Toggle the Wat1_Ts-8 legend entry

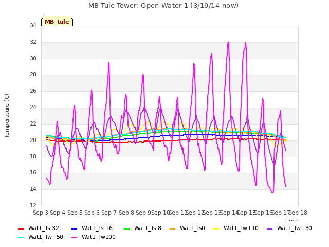(x=142, y=228)
